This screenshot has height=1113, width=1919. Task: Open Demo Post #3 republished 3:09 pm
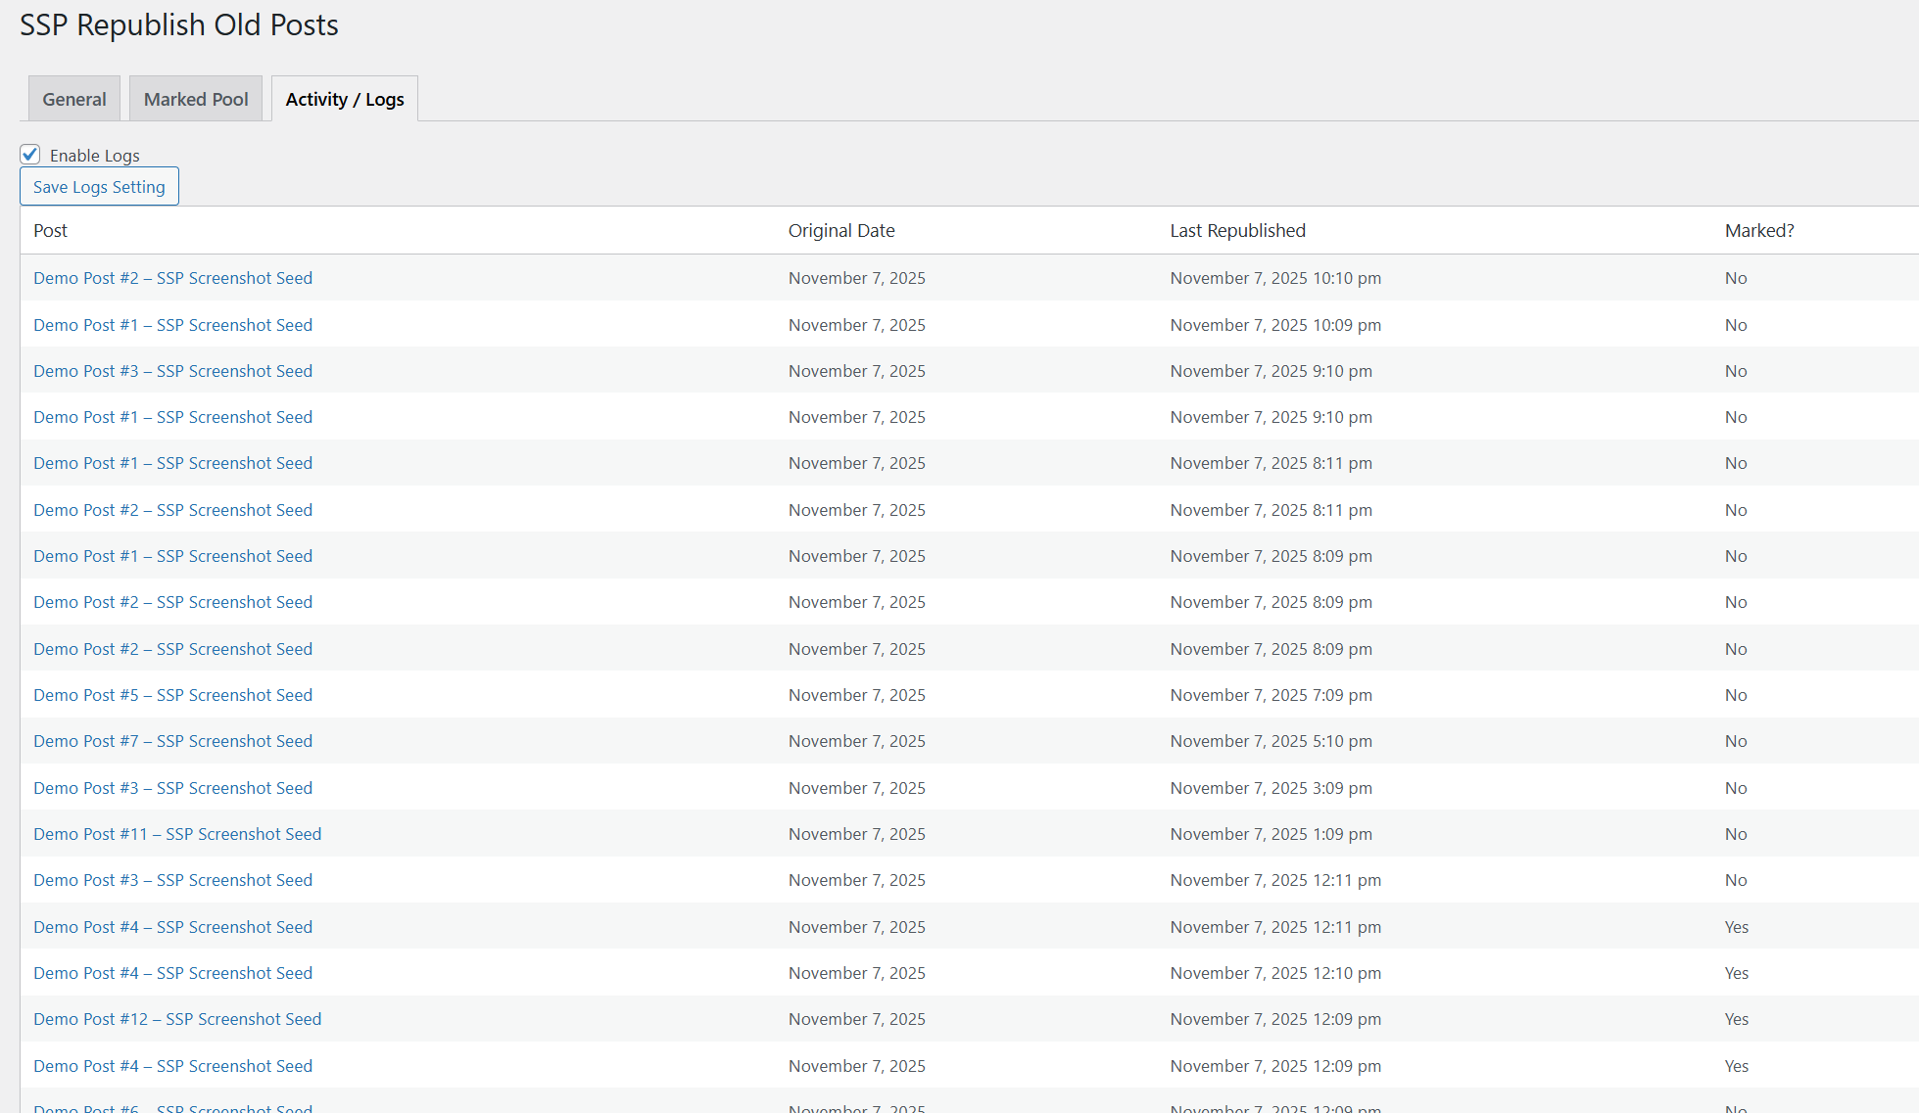172,788
